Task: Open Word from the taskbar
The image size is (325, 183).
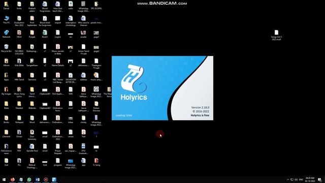Action: pyautogui.click(x=38, y=179)
